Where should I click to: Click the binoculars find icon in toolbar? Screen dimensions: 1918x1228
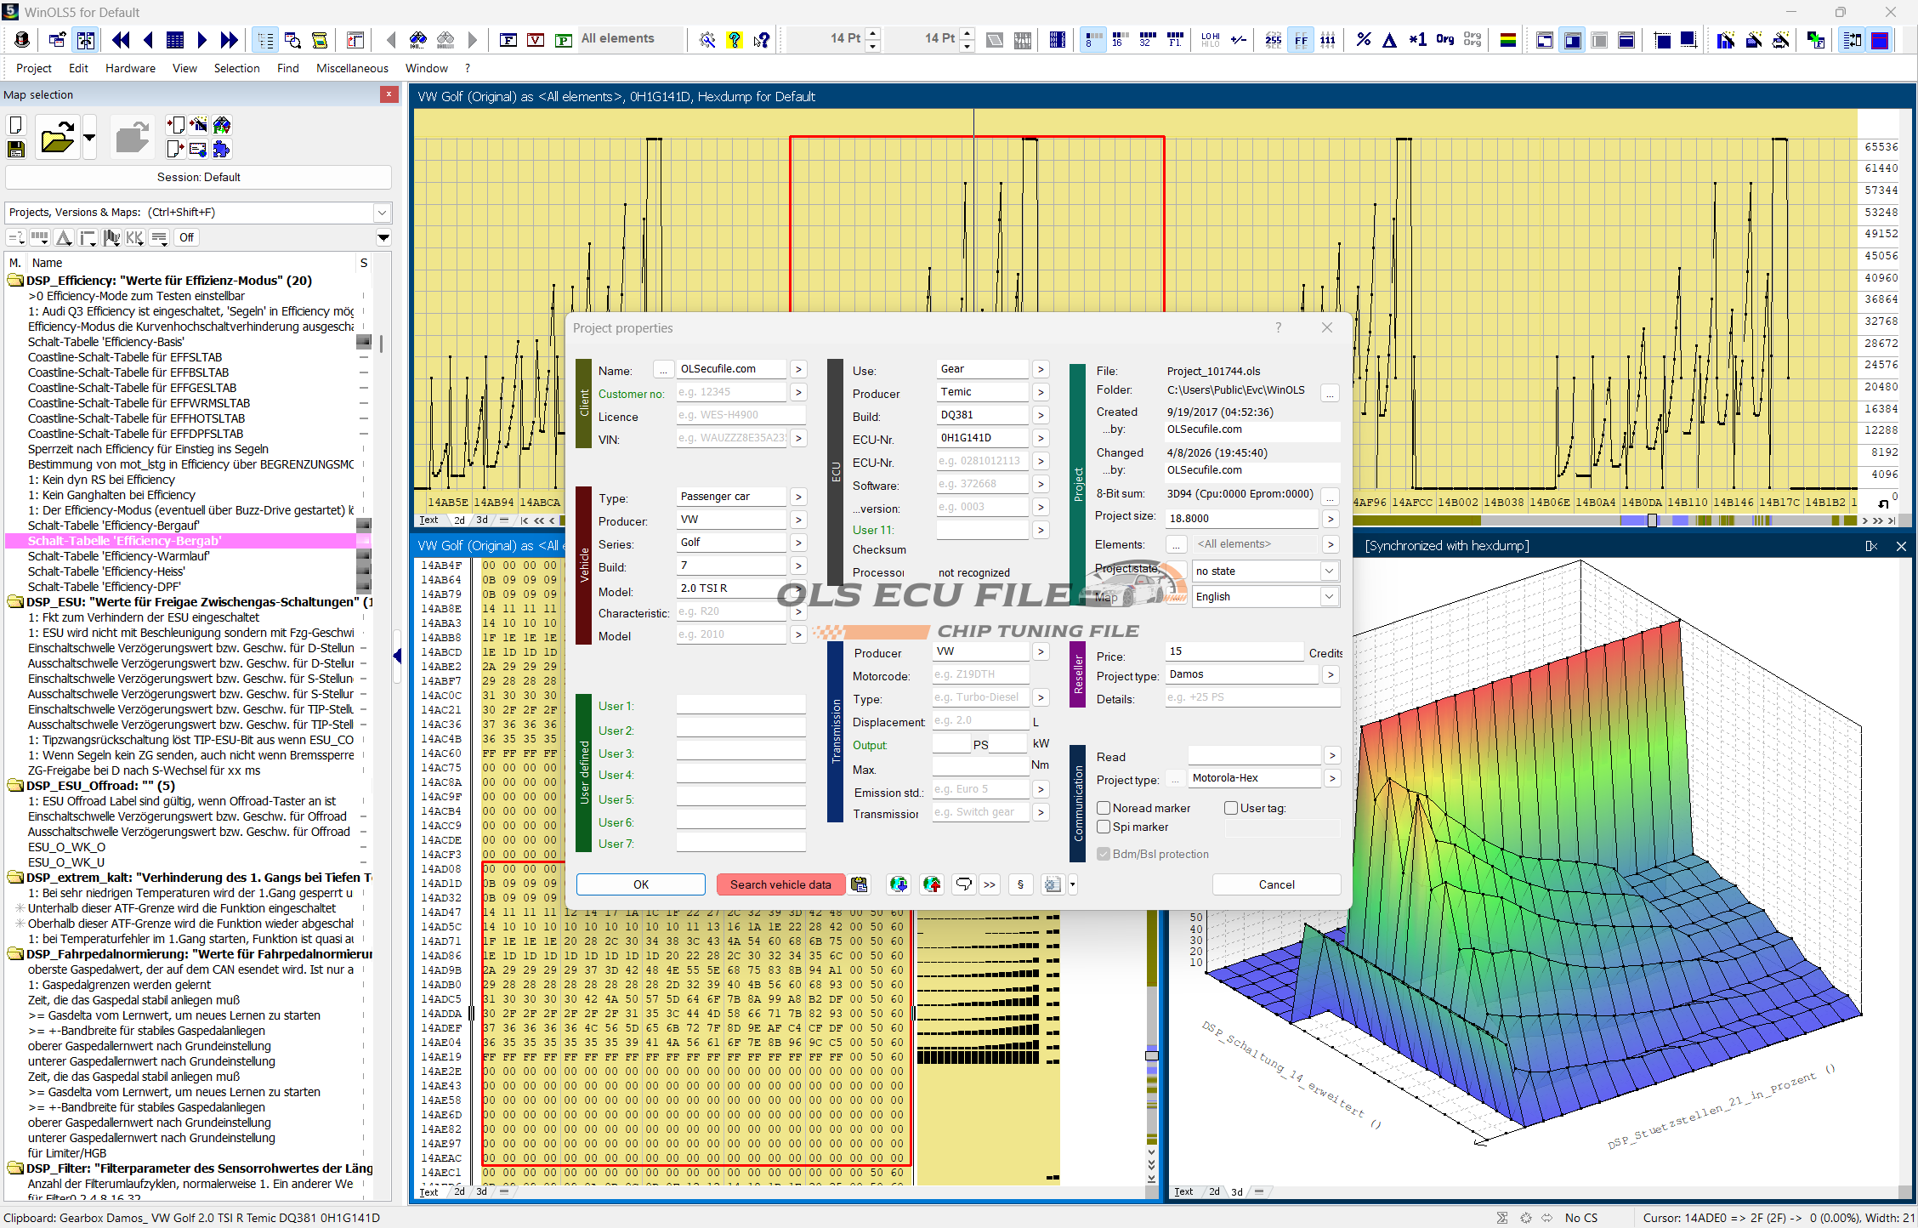[x=417, y=39]
